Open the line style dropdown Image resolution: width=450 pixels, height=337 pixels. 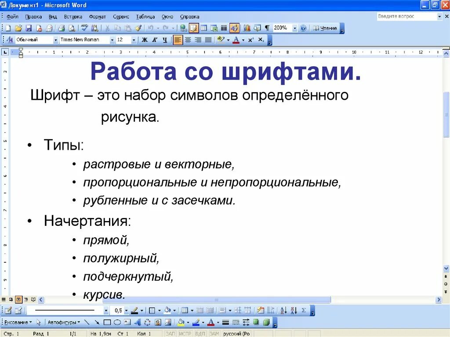pyautogui.click(x=106, y=310)
